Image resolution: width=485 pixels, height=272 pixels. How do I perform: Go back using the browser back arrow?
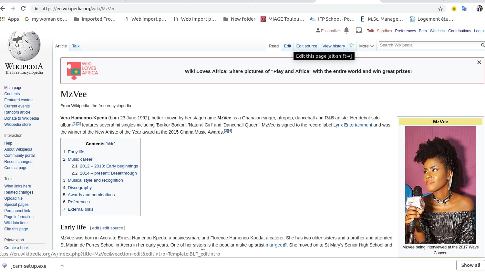(x=3, y=8)
